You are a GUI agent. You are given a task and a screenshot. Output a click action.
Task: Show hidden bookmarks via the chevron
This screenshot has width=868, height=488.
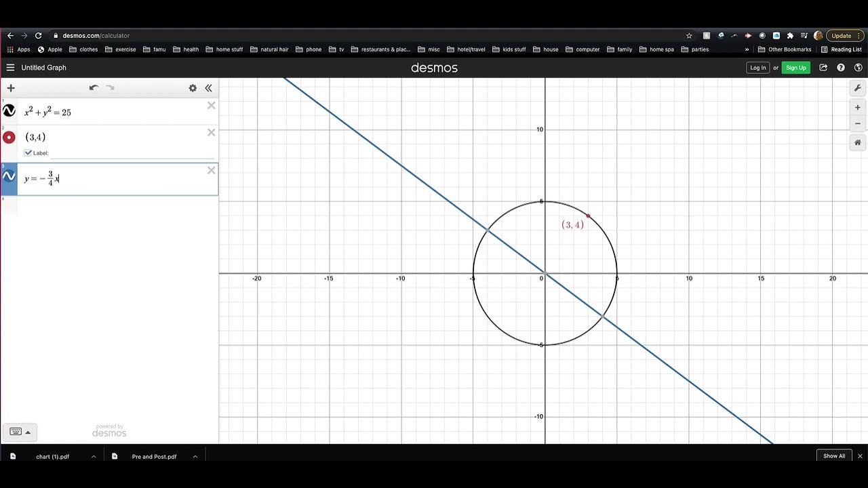pos(747,49)
